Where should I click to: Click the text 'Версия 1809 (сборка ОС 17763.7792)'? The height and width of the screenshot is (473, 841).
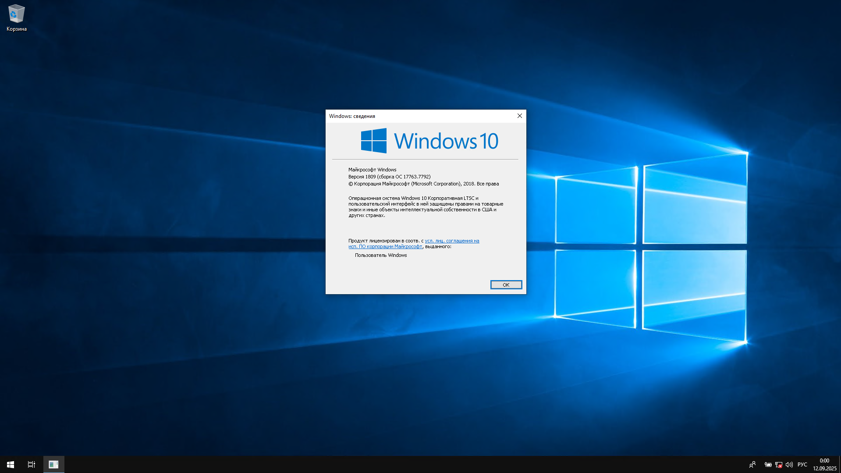point(389,177)
